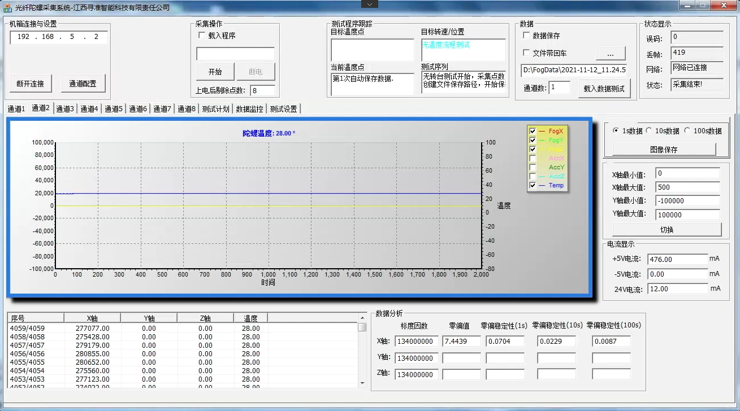Image resolution: width=740 pixels, height=411 pixels.
Task: Select table row 4059/4059
Action: click(183, 328)
